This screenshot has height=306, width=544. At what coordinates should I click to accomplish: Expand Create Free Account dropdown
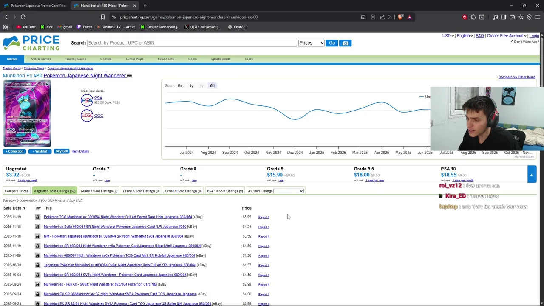pos(507,36)
